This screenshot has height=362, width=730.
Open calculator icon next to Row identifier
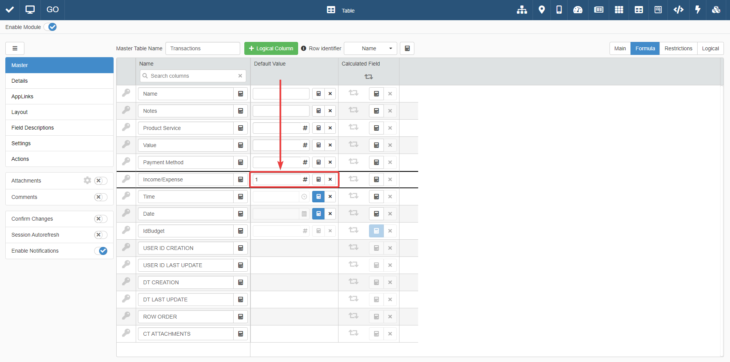coord(407,48)
